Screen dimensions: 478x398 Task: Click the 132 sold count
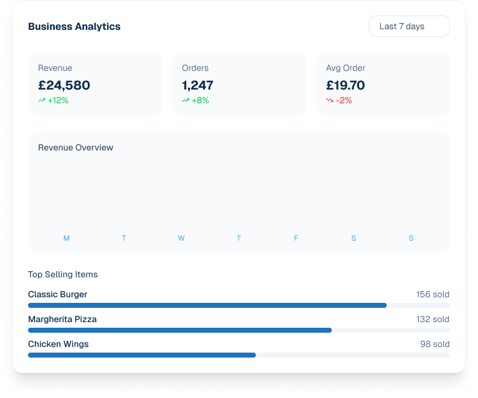[433, 319]
